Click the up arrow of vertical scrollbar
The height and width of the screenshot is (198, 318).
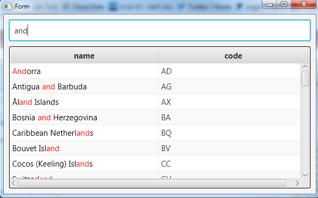[x=305, y=67]
